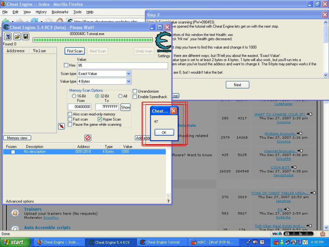Click the Firefox reload icon
Viewport: 329px width, 247px height.
(x=34, y=20)
